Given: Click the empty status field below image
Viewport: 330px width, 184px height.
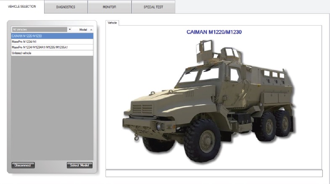Looking at the screenshot, I should (214, 173).
